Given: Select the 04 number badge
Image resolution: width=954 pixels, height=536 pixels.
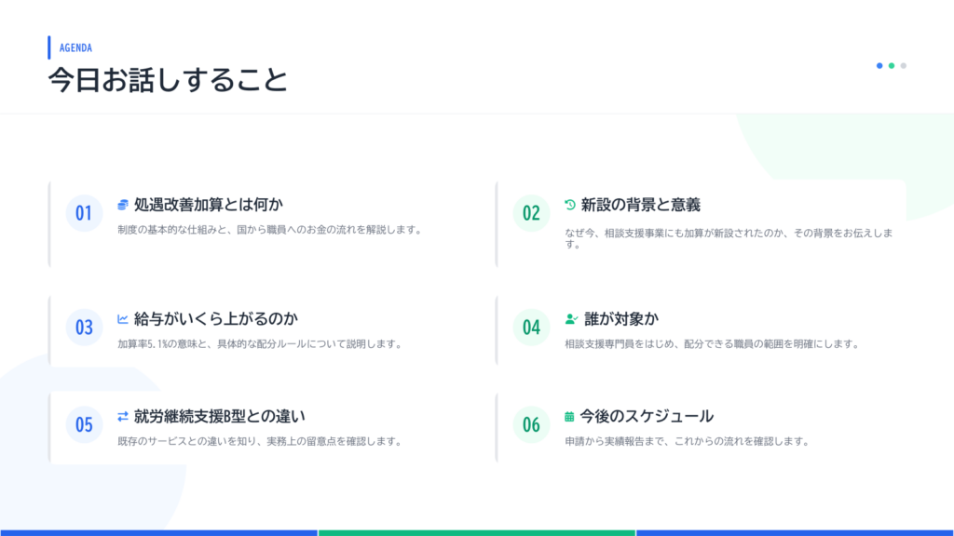Looking at the screenshot, I should [x=531, y=328].
